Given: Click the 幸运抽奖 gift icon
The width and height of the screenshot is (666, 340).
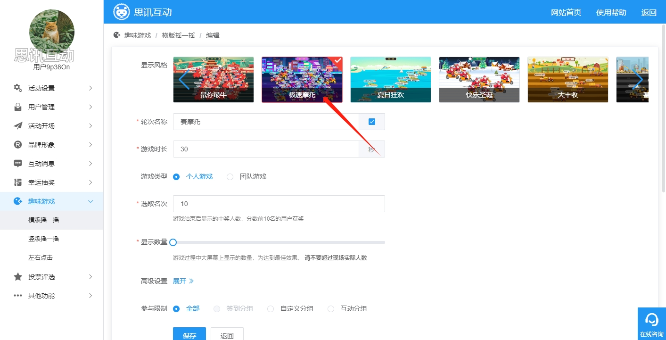Looking at the screenshot, I should click(18, 182).
